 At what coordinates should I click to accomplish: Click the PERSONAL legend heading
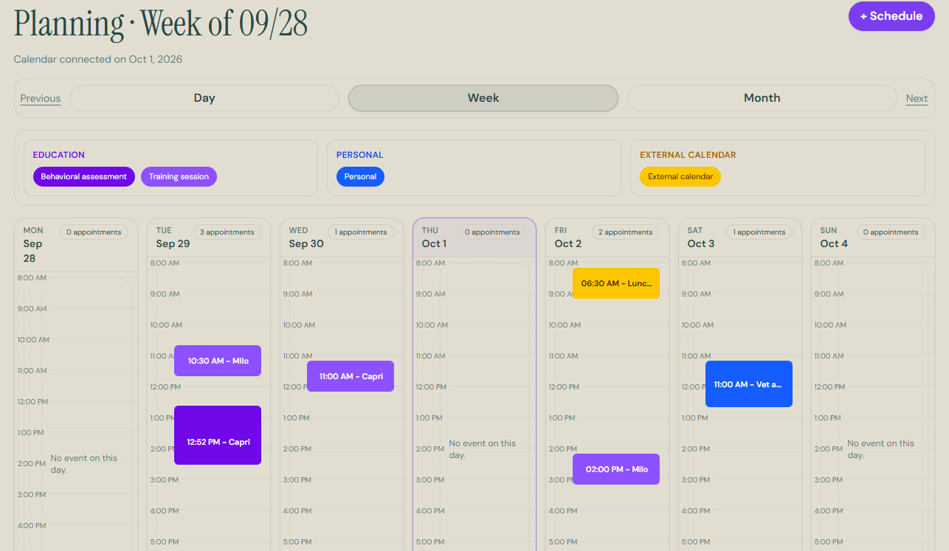tap(359, 155)
